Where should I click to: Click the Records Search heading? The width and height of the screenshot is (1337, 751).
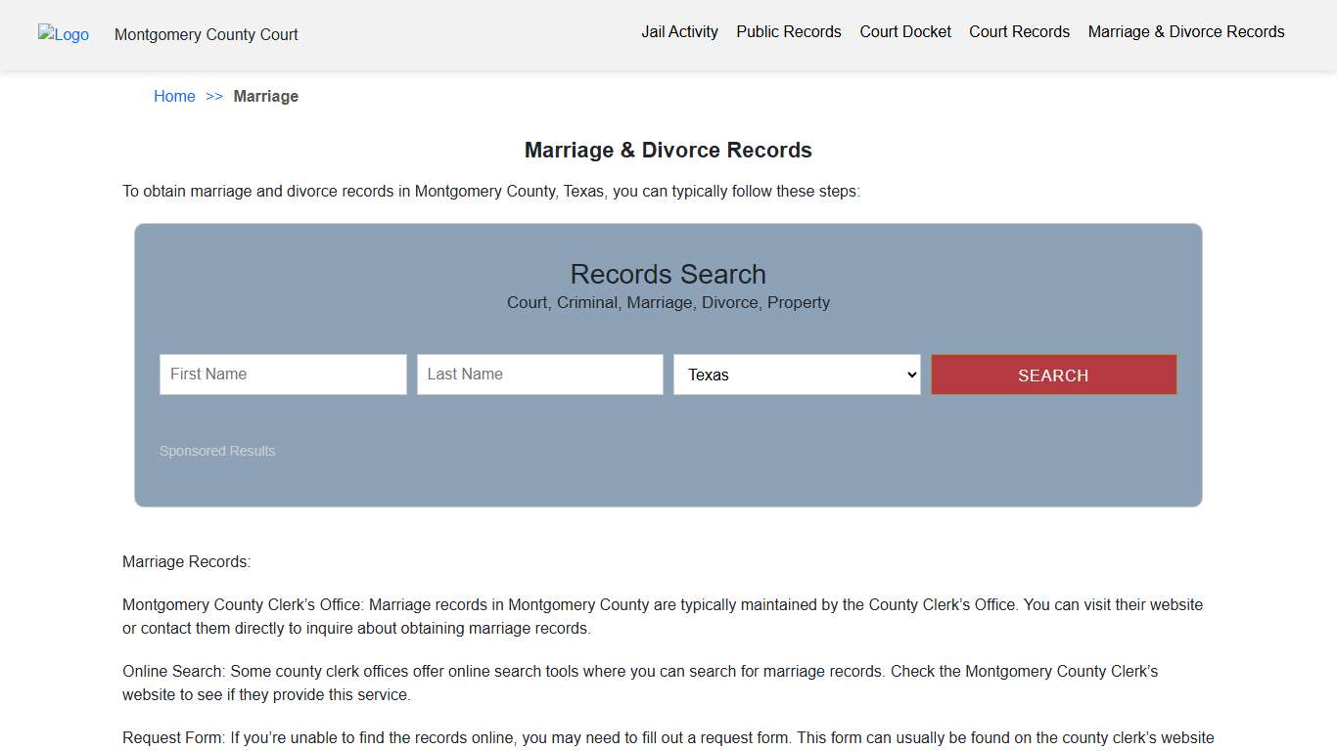pos(668,274)
